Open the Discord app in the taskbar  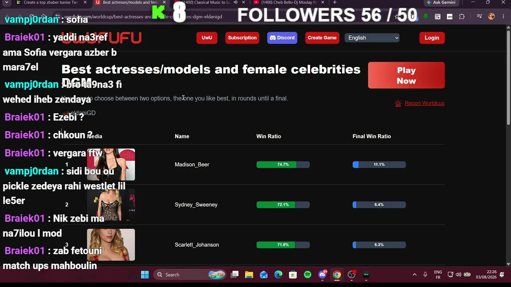pyautogui.click(x=322, y=275)
